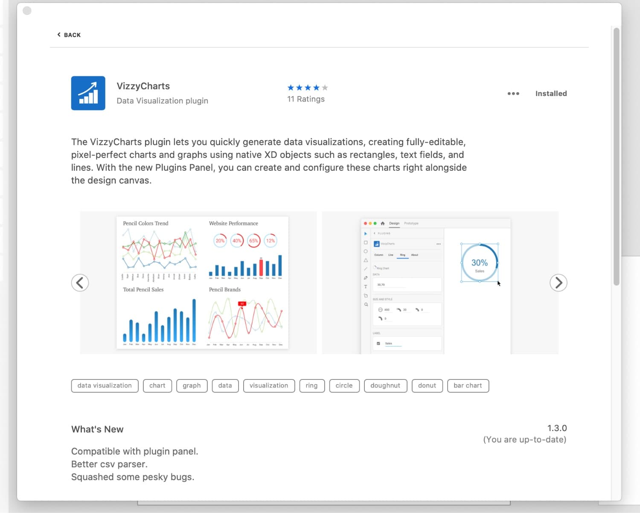Click the VizzyCharts plugin icon
This screenshot has width=640, height=513.
88,93
